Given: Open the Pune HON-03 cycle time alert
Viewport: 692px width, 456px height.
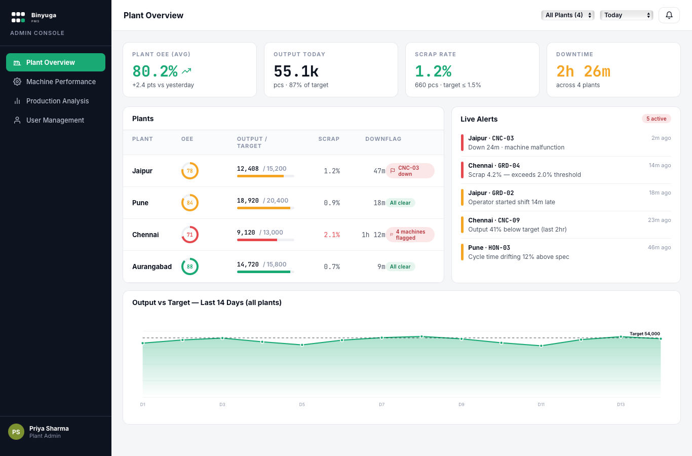Looking at the screenshot, I should 566,252.
